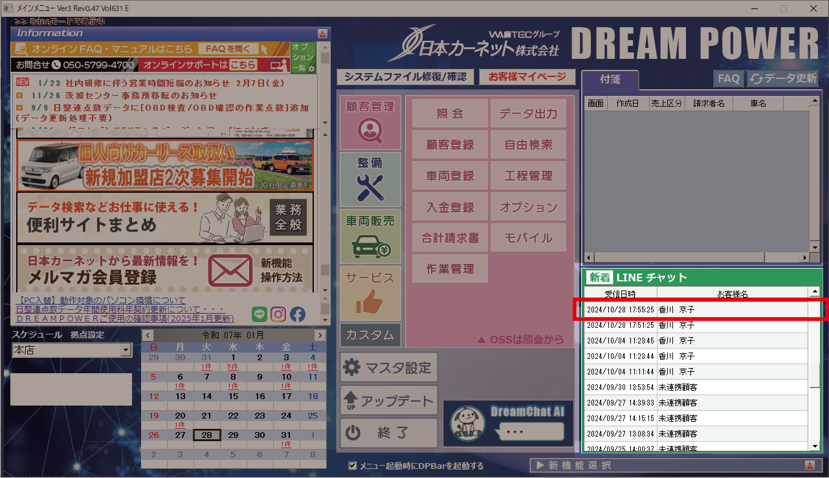
Task: Click the 付箋 list horizontal scrollbar
Action: click(x=697, y=258)
